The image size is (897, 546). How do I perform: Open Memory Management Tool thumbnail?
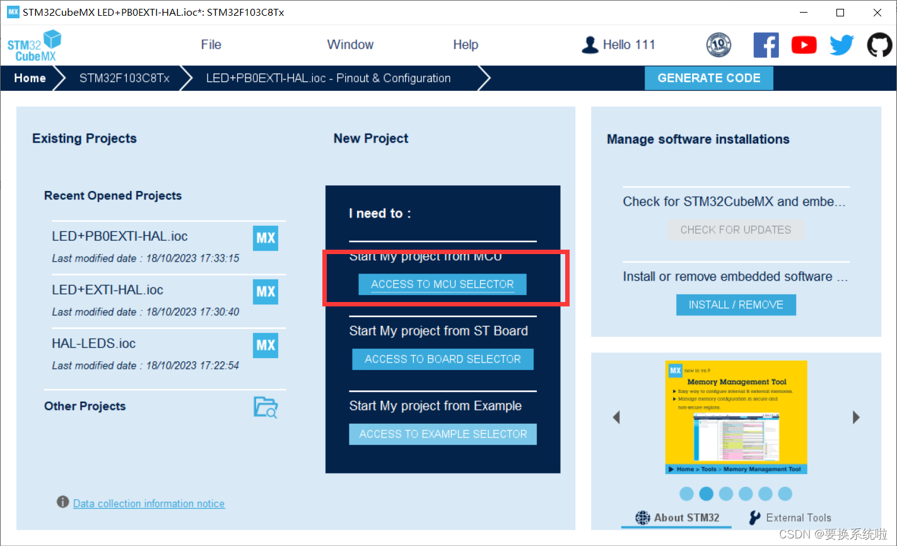pos(736,417)
